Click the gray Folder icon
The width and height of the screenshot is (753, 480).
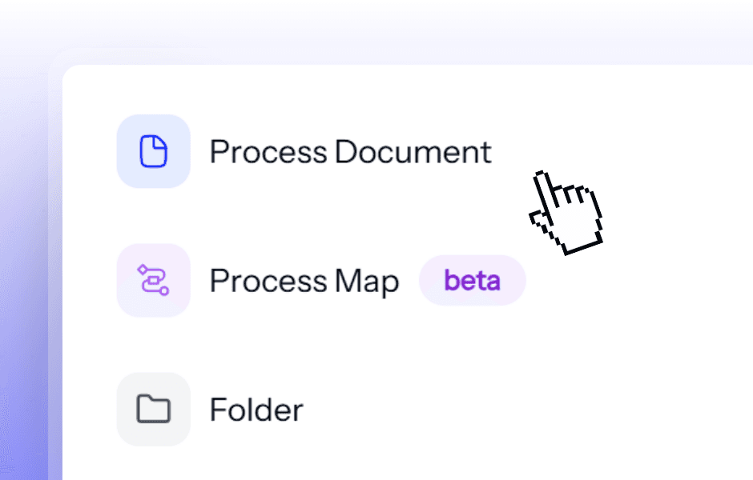coord(154,410)
